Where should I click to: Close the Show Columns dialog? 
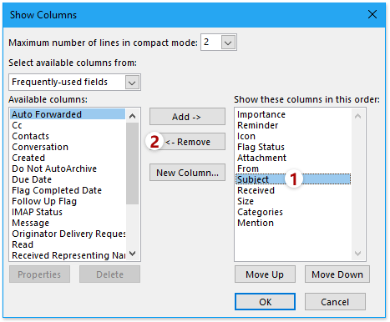[x=372, y=14]
